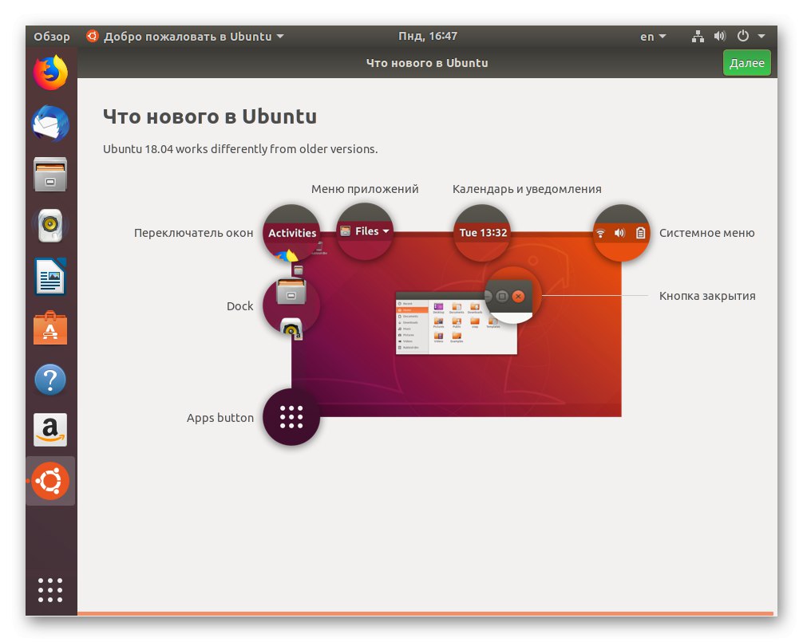Open the Files manager in the dock

tap(50, 175)
